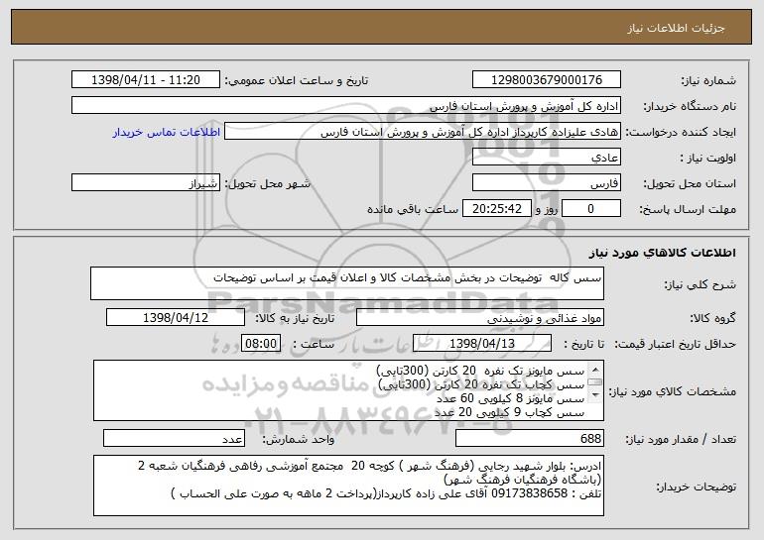Image resolution: width=764 pixels, height=540 pixels.
Task: Click the general description box سس کاله
Action: [x=347, y=283]
